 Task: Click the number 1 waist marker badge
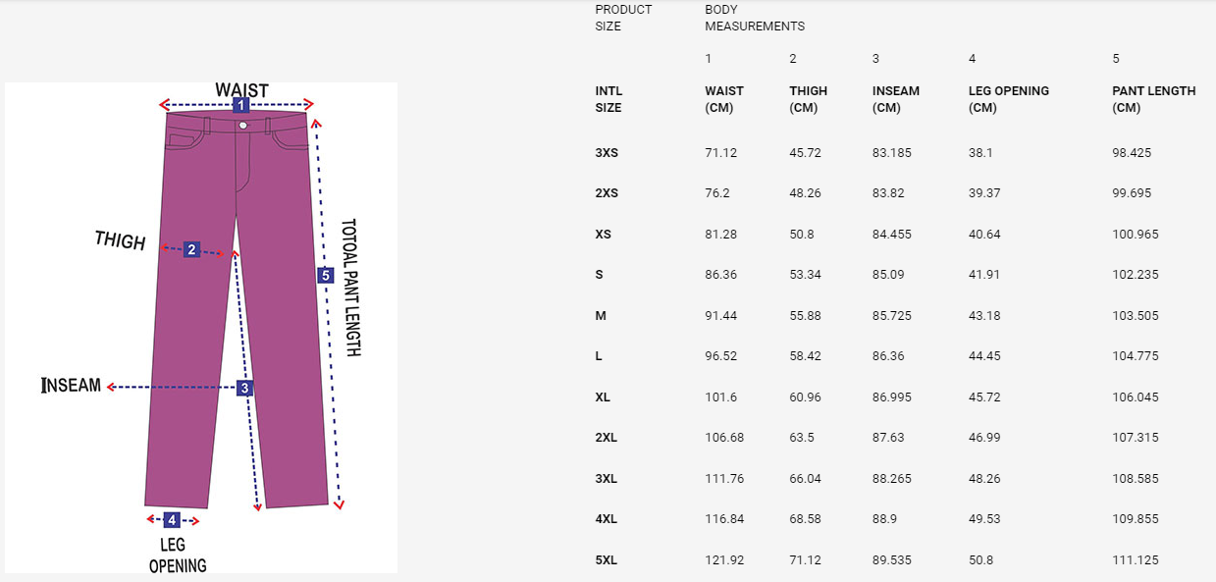tap(240, 105)
